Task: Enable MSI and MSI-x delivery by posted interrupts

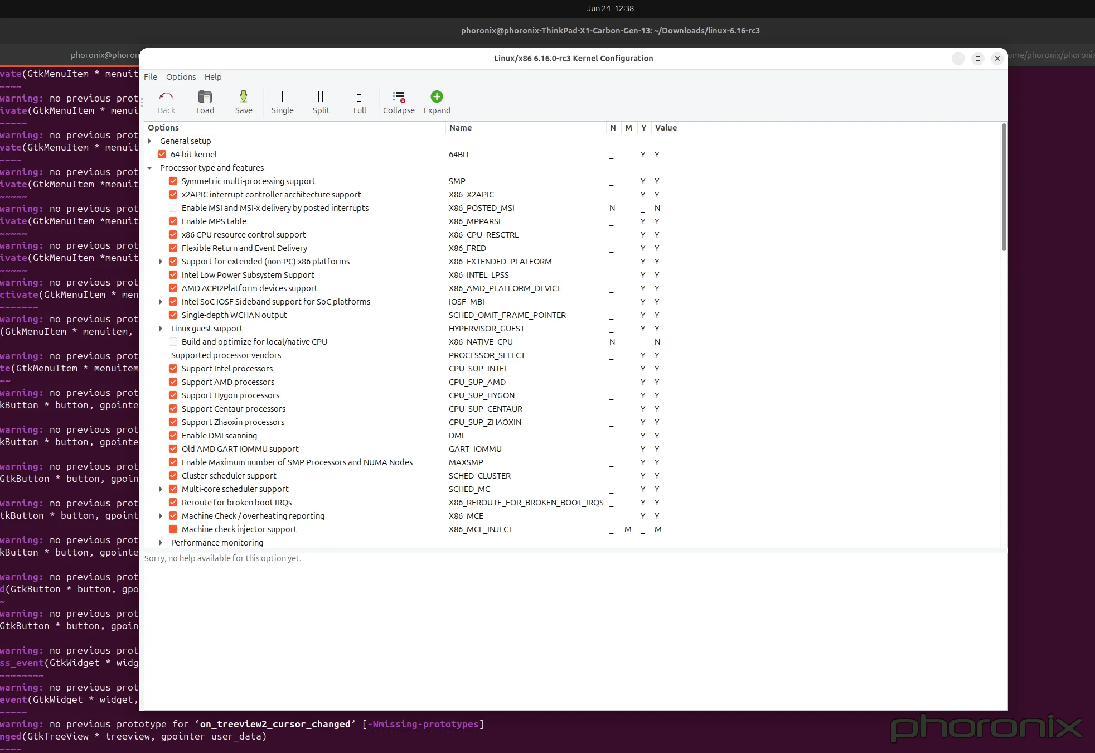Action: pyautogui.click(x=173, y=207)
